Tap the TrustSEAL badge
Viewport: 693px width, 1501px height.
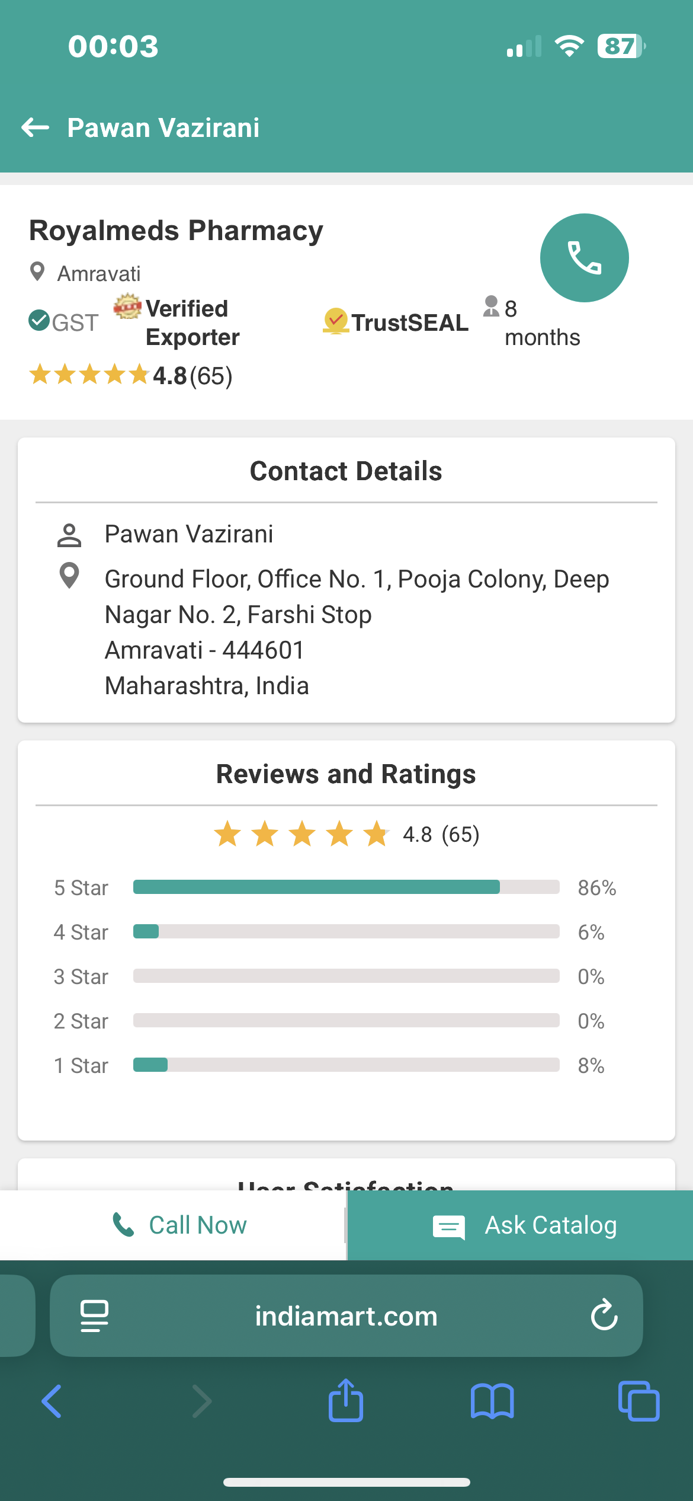pos(396,322)
